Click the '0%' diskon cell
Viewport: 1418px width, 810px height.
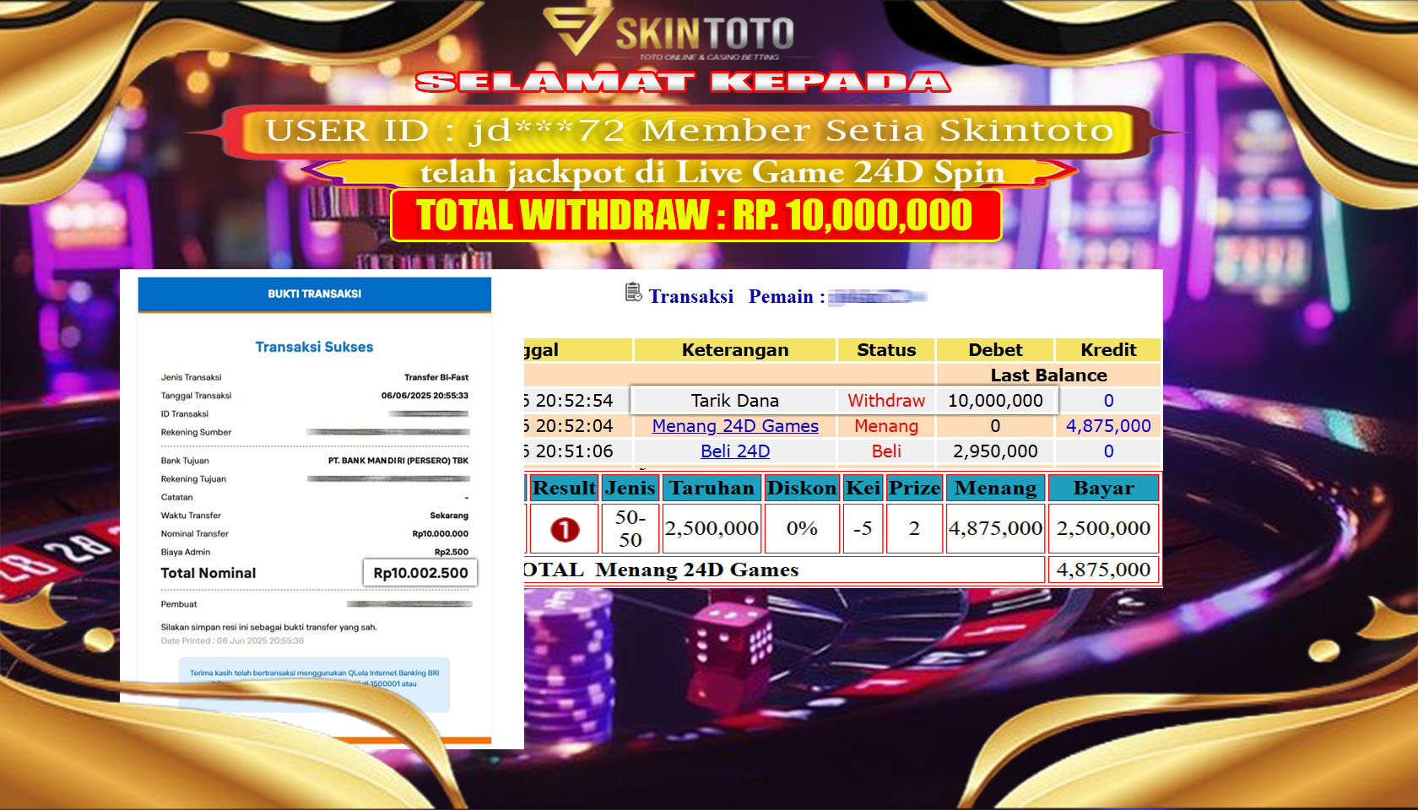coord(801,529)
